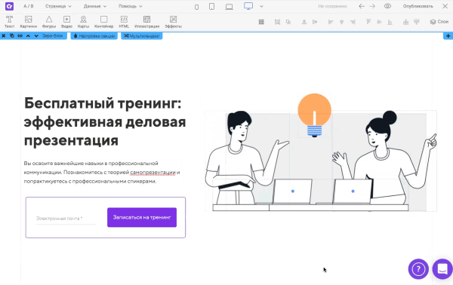Move section down with arrow
Screen dimensions: 453x285
tap(36, 35)
